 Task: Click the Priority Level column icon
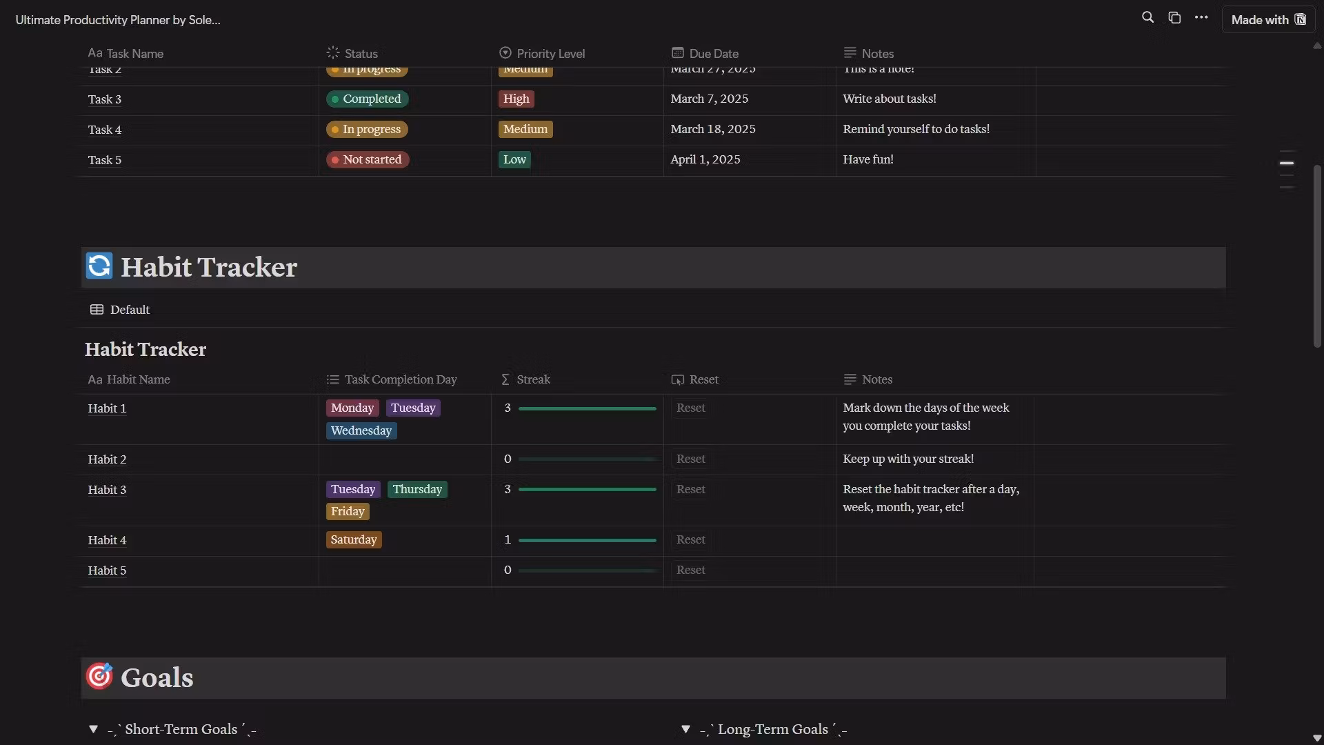point(505,53)
